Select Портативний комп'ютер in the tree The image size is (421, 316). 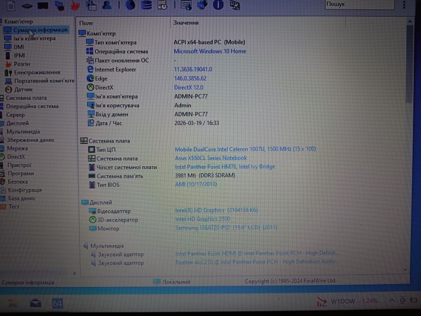pyautogui.click(x=44, y=80)
